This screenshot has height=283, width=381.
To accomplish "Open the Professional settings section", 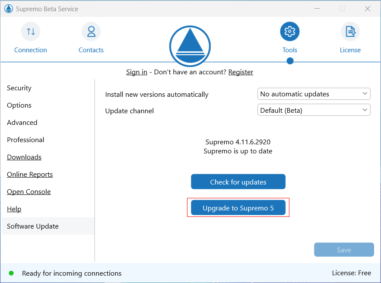I will click(x=25, y=140).
